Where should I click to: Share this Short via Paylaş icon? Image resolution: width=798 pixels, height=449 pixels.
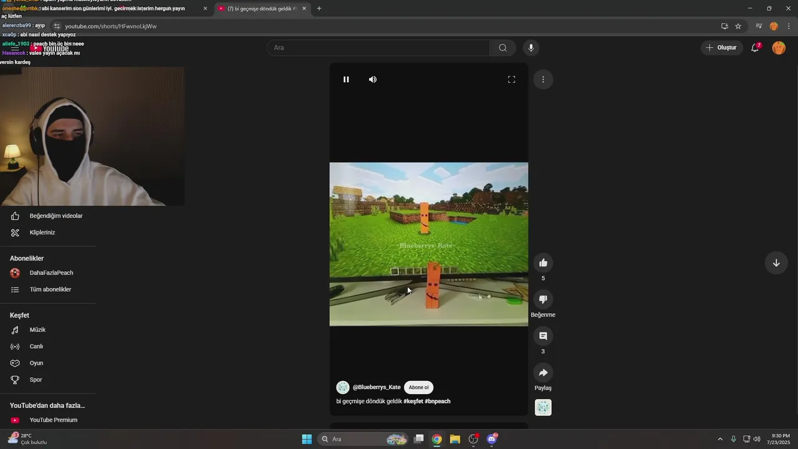pyautogui.click(x=543, y=373)
